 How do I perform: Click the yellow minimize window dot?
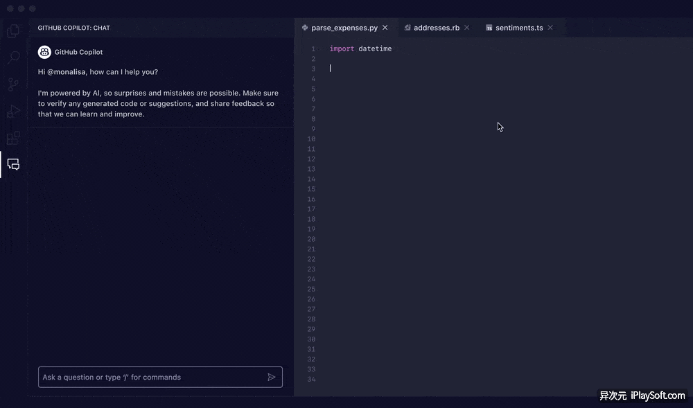click(x=21, y=8)
